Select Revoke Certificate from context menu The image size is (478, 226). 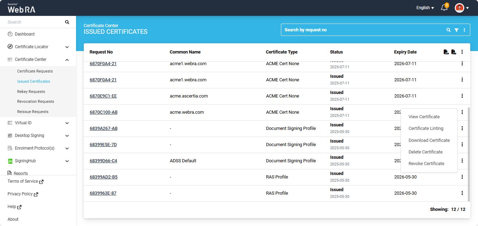[x=426, y=164]
